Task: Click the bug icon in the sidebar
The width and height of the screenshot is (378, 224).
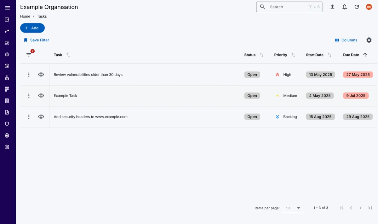Action: (7, 54)
